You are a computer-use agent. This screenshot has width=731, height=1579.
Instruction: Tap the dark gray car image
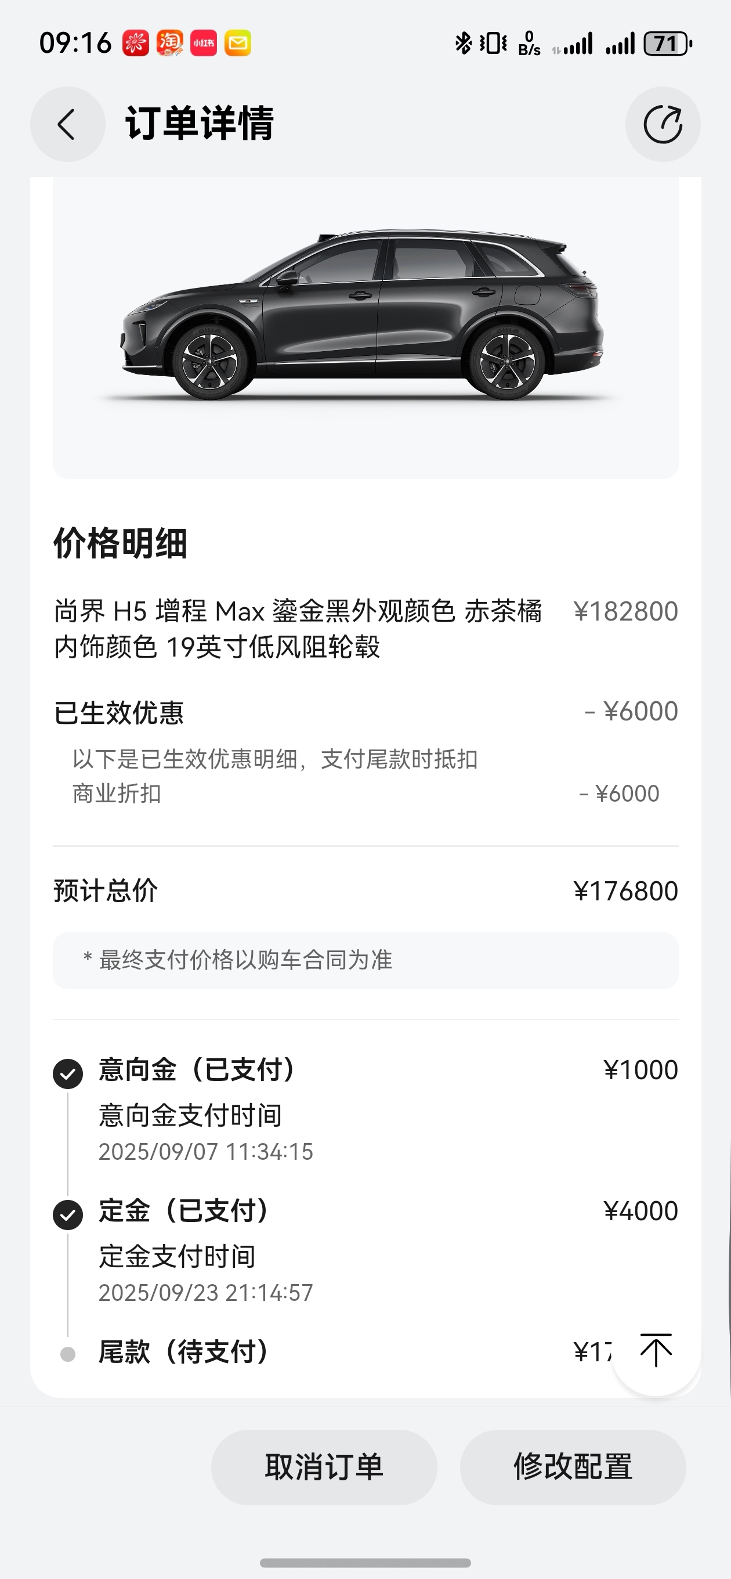click(x=361, y=315)
